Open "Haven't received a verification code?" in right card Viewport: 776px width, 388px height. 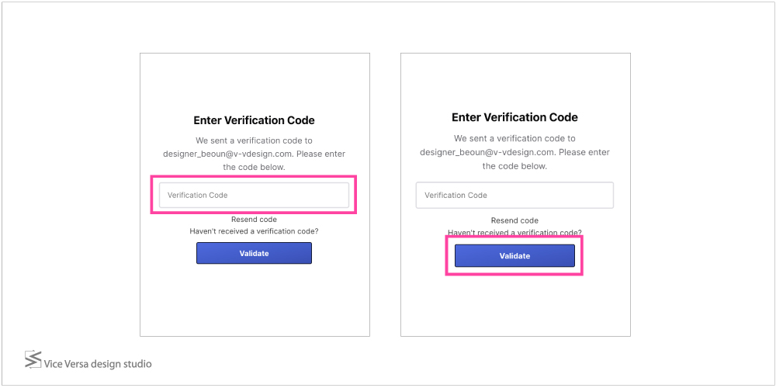514,233
